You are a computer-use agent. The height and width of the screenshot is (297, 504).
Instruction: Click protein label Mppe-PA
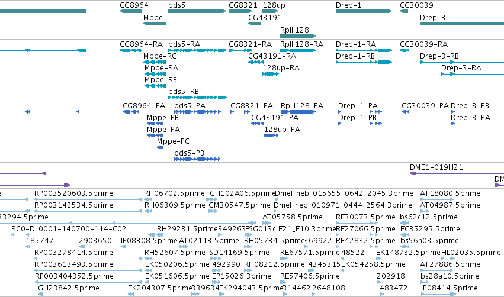pyautogui.click(x=163, y=130)
